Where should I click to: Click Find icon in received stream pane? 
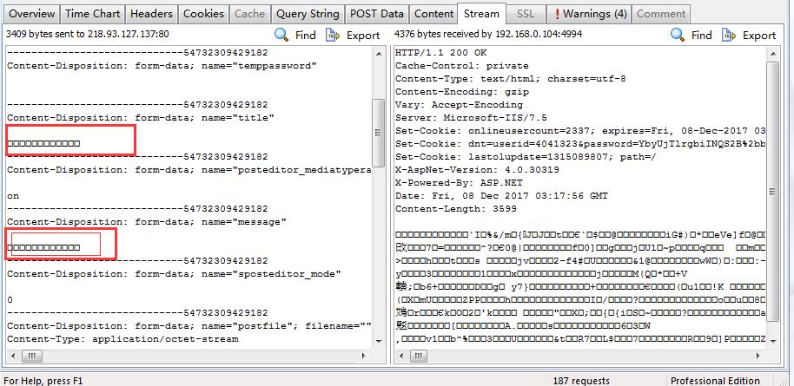678,35
